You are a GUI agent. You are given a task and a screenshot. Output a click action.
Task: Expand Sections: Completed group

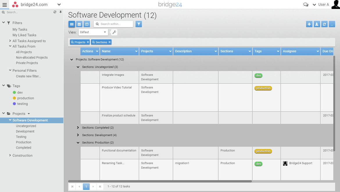click(78, 128)
